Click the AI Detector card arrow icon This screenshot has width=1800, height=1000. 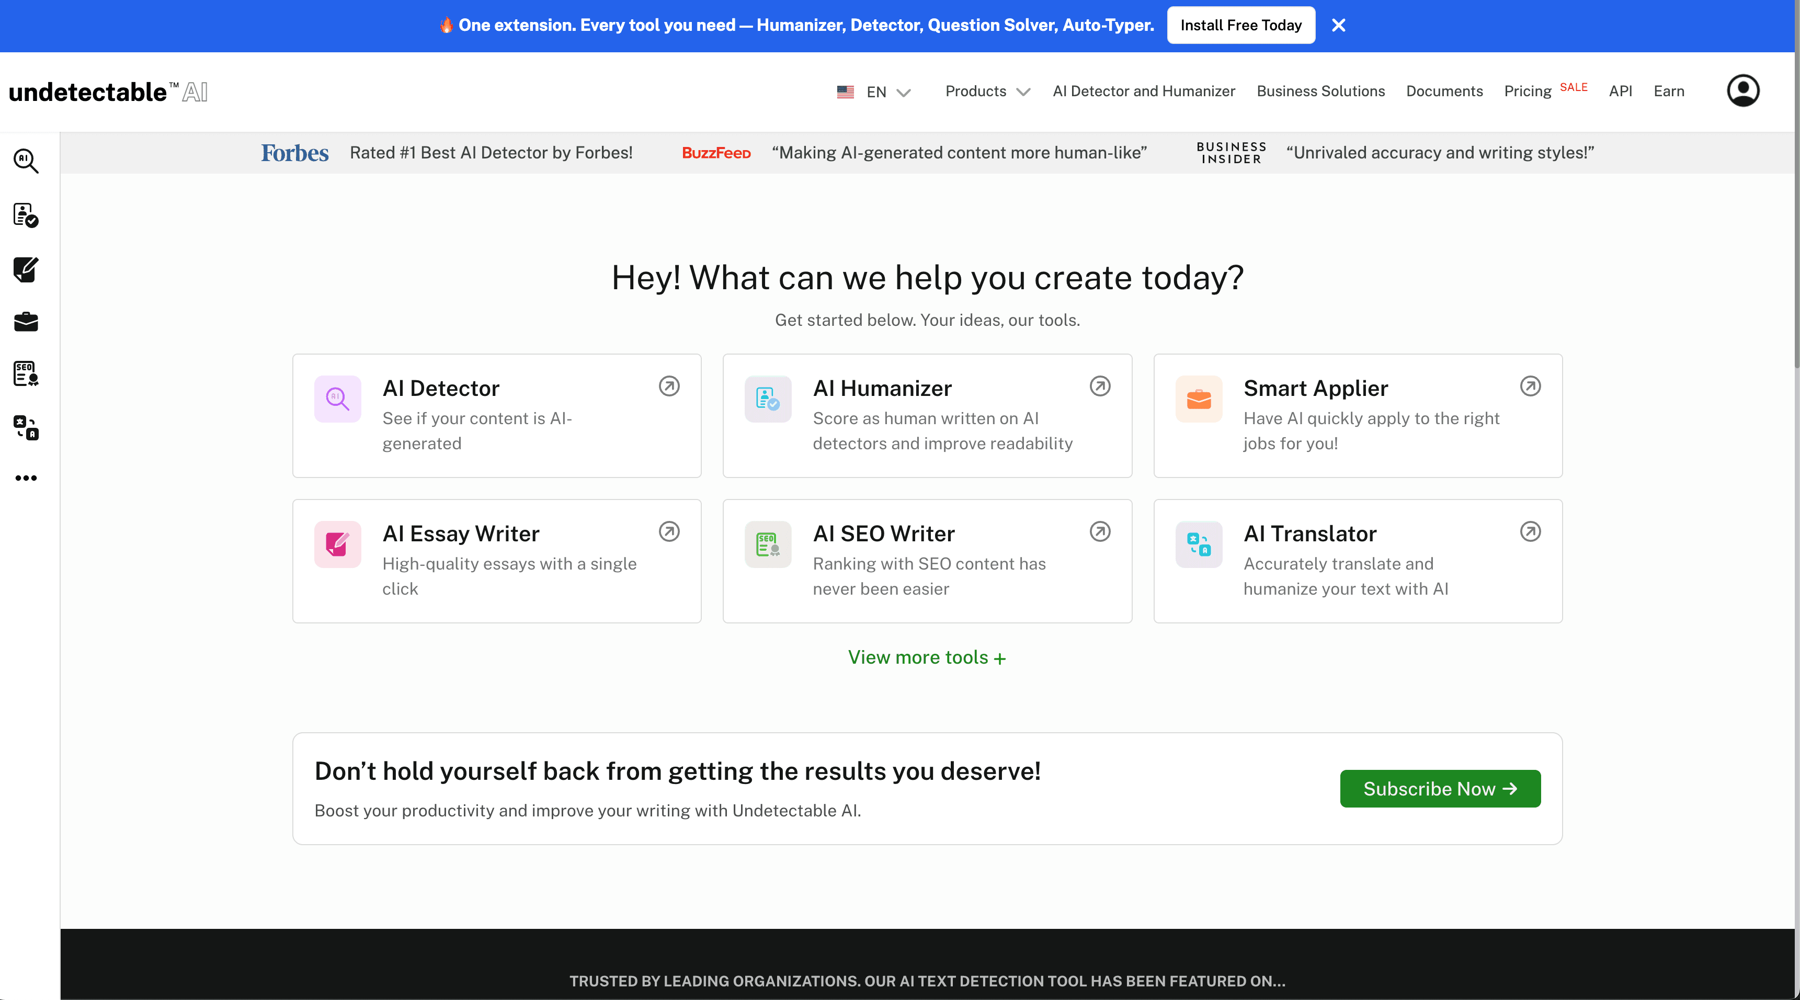click(669, 386)
